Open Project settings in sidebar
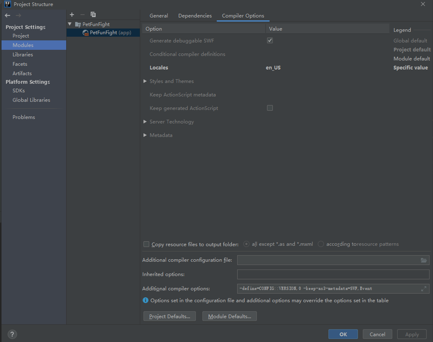 [x=21, y=36]
